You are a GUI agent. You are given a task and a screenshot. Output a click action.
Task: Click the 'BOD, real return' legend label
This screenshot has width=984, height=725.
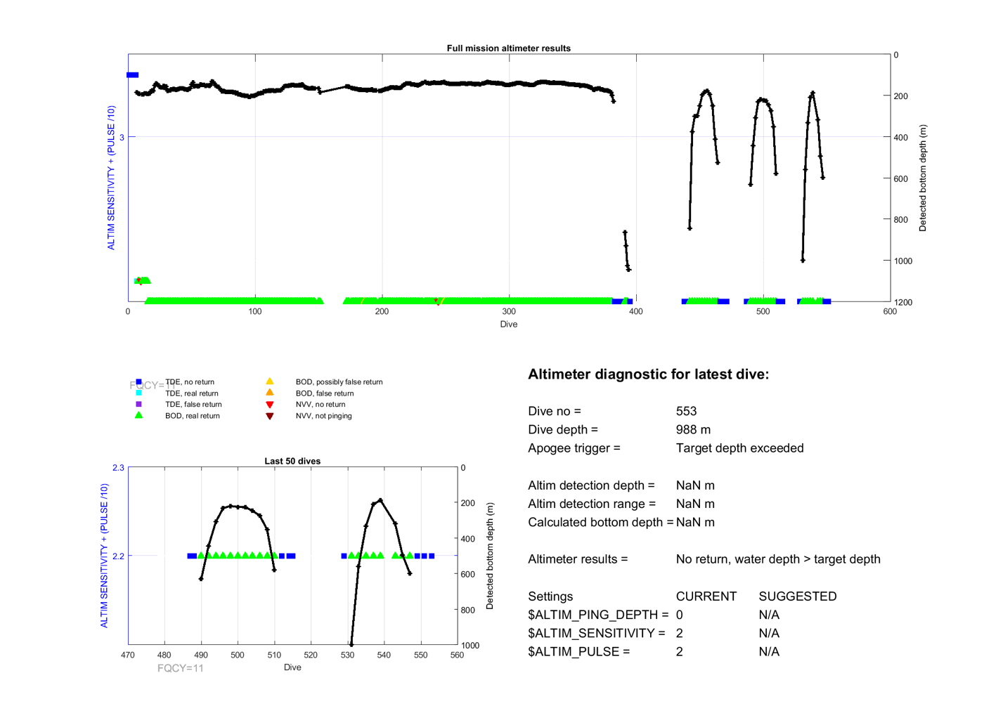193,416
